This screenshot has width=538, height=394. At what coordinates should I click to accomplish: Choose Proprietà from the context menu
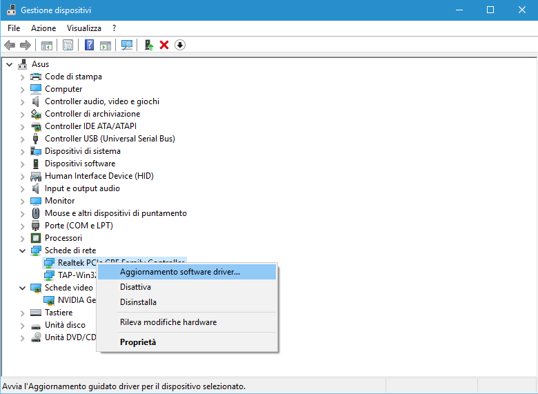138,342
